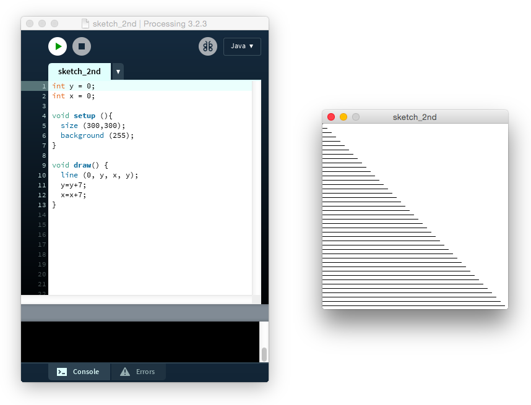Select the sketch_2nd editor tab
This screenshot has height=405, width=531.
click(79, 72)
